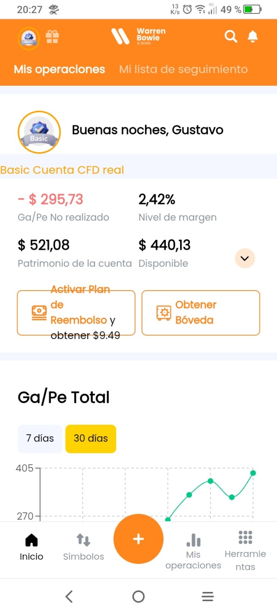Expand account details with the chevron

point(245,258)
